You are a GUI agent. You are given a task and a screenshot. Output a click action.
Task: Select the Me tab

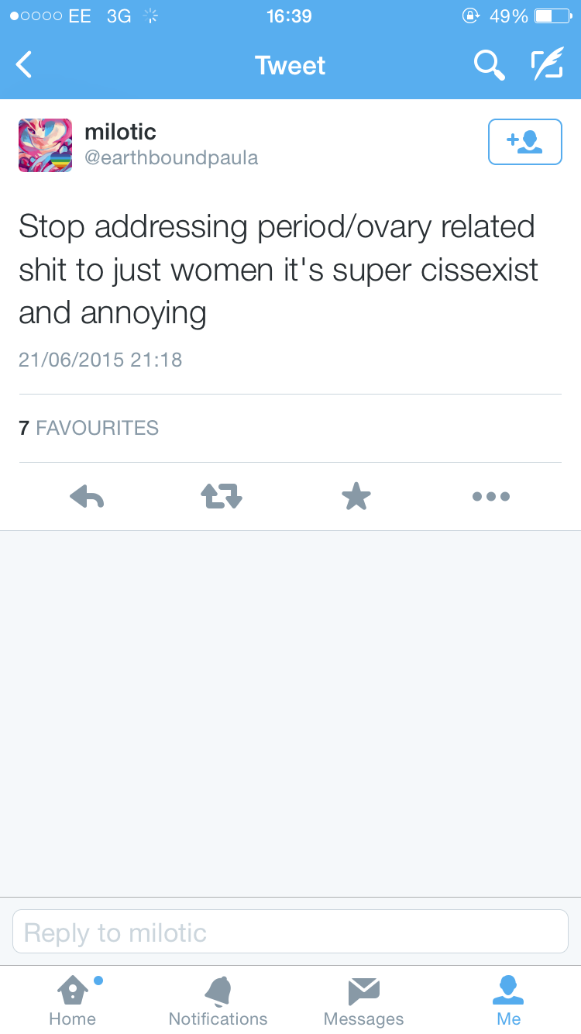509,1000
